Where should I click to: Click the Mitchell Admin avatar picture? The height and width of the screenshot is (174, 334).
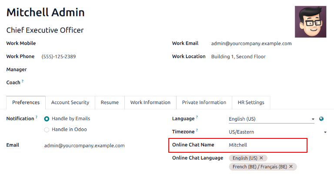coord(311,22)
